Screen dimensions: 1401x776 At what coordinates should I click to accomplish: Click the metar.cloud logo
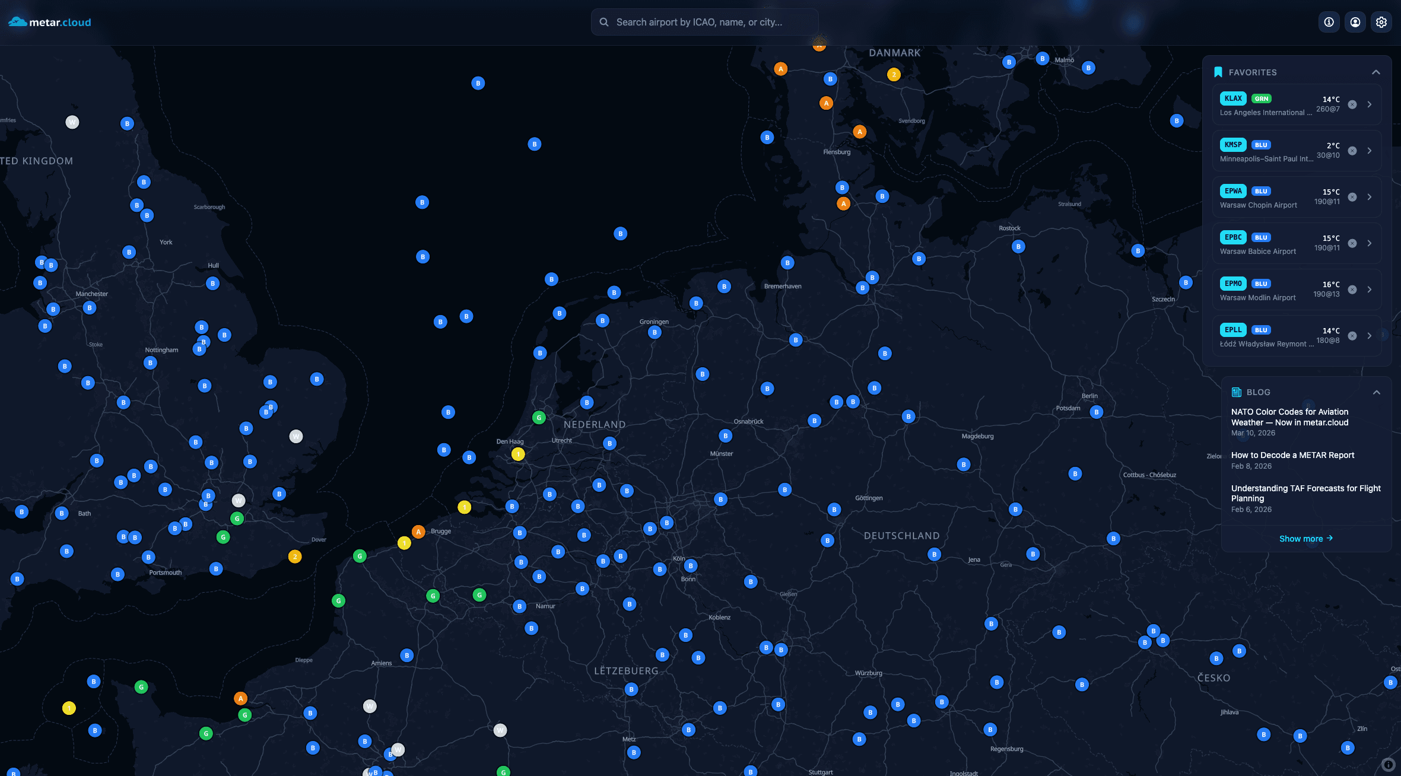click(50, 22)
